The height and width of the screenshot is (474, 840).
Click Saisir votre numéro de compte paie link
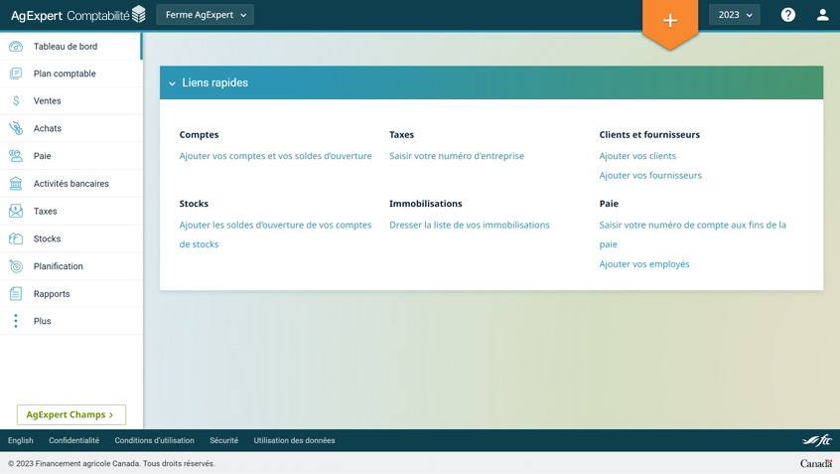click(693, 235)
